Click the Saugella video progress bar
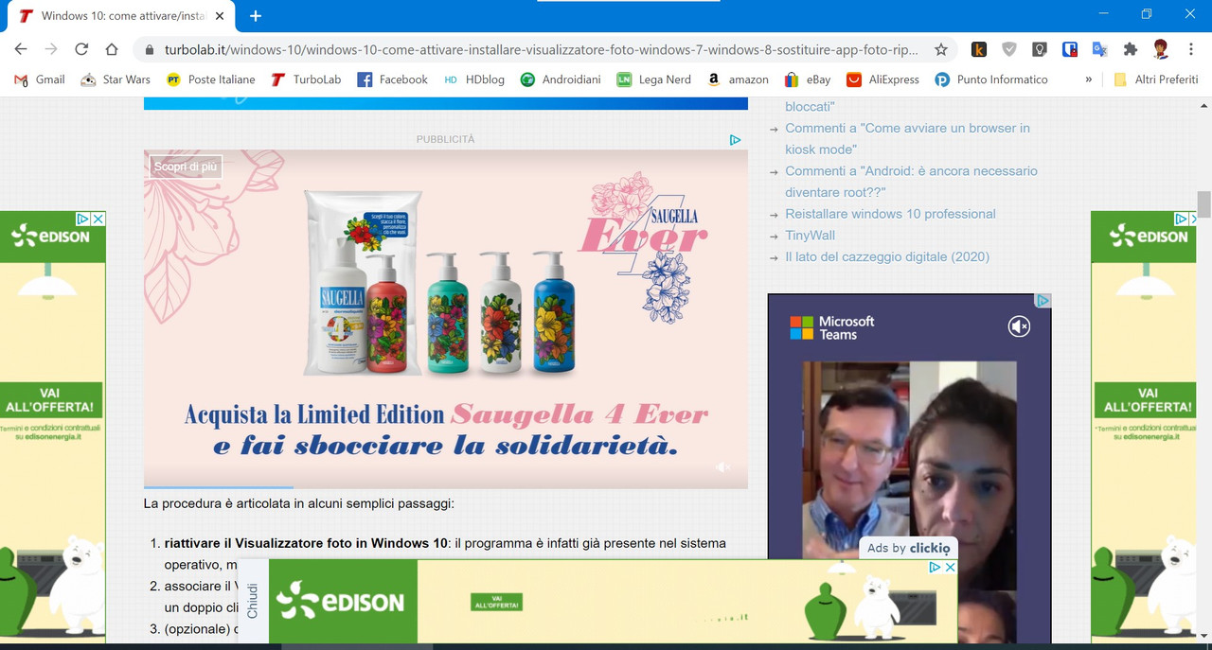The height and width of the screenshot is (650, 1212). coord(446,487)
